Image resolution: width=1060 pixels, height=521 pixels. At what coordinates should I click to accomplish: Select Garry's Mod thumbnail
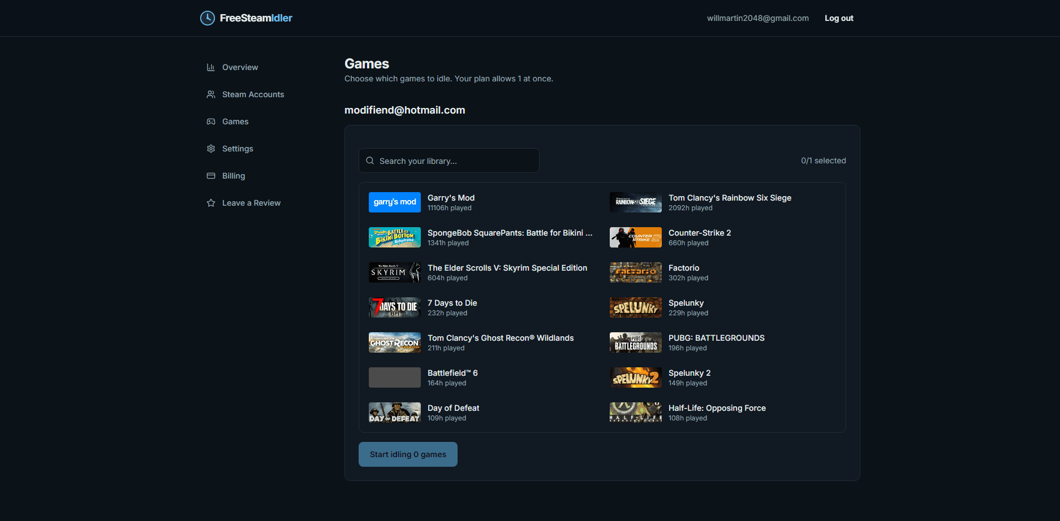tap(395, 202)
